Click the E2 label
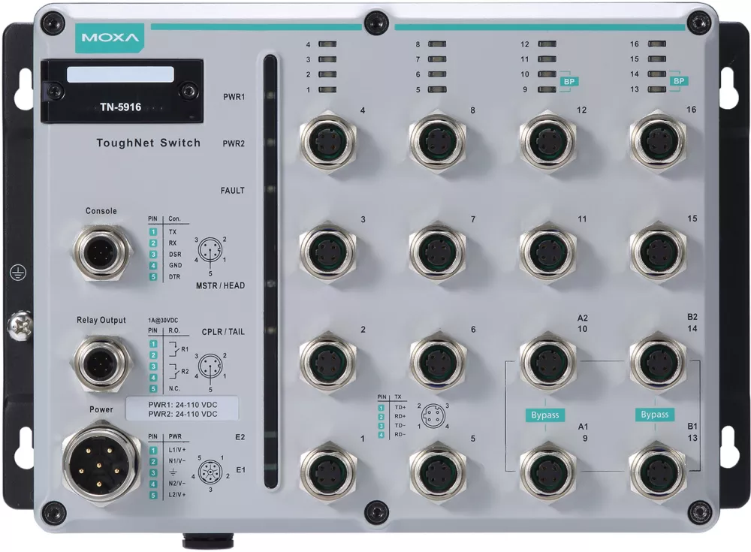751x552 pixels. 240,437
